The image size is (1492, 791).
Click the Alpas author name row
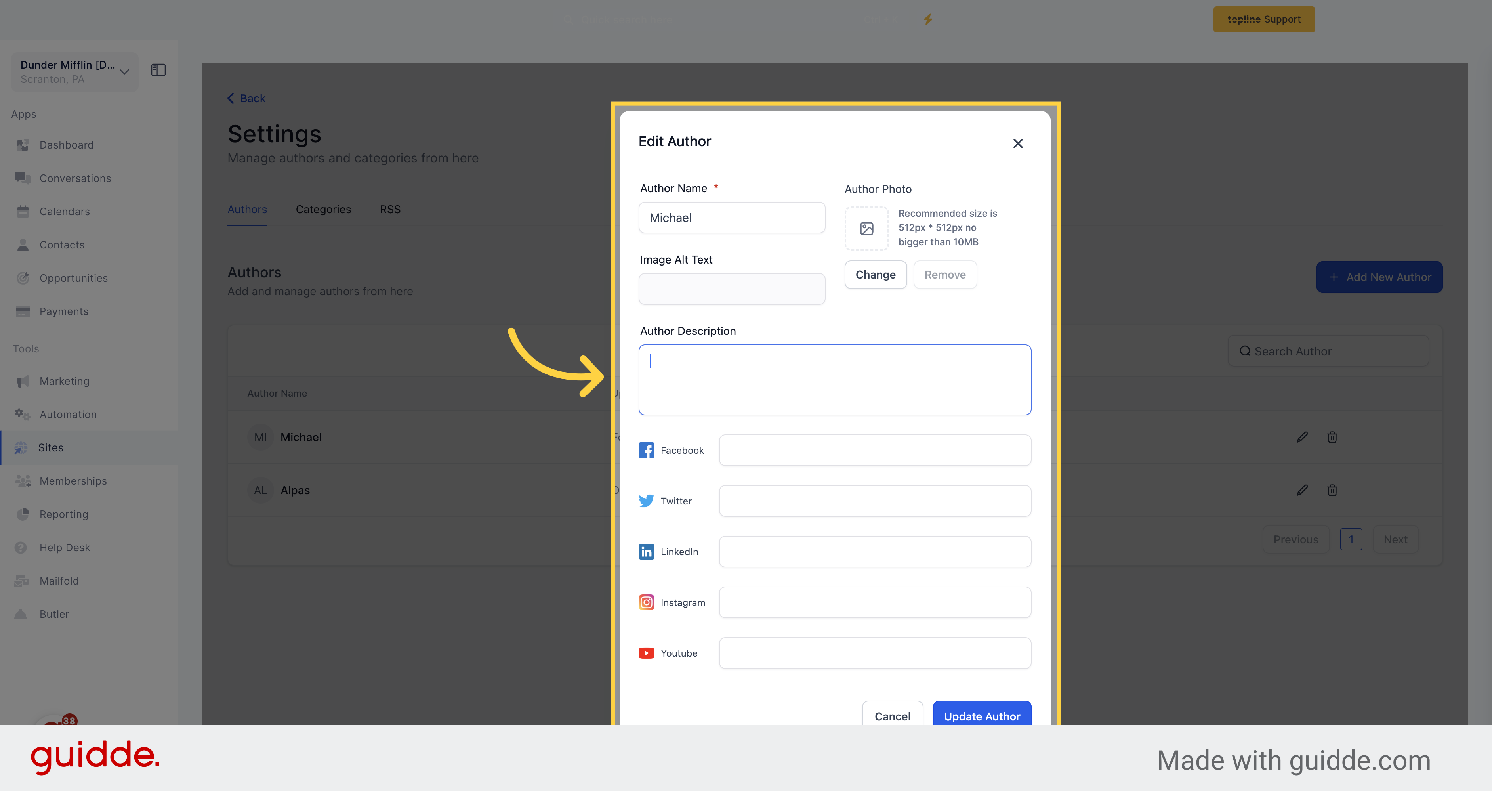tap(295, 490)
